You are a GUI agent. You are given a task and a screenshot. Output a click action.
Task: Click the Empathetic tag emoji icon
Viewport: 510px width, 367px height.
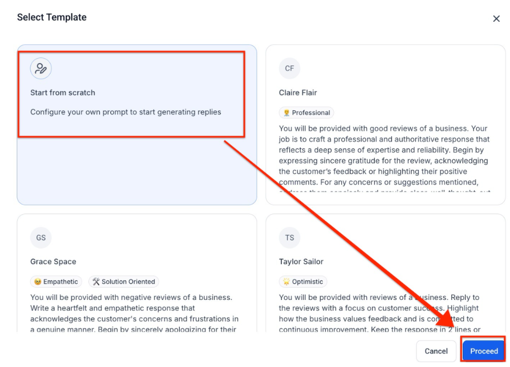coord(38,282)
